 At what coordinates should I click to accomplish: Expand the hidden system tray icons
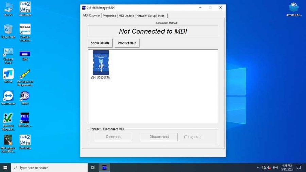[258, 168]
